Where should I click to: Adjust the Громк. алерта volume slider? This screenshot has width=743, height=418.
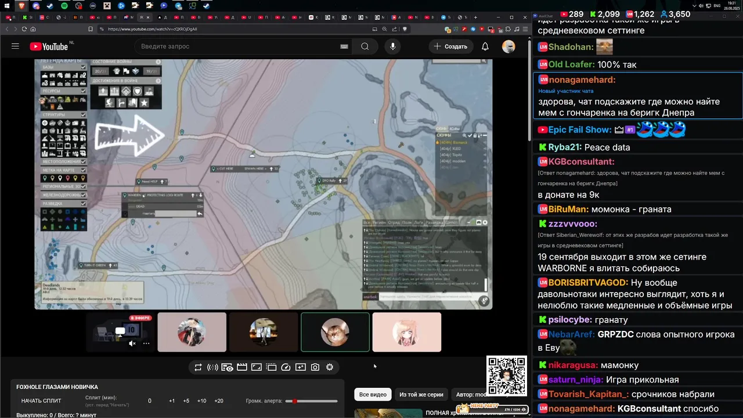tap(311, 401)
